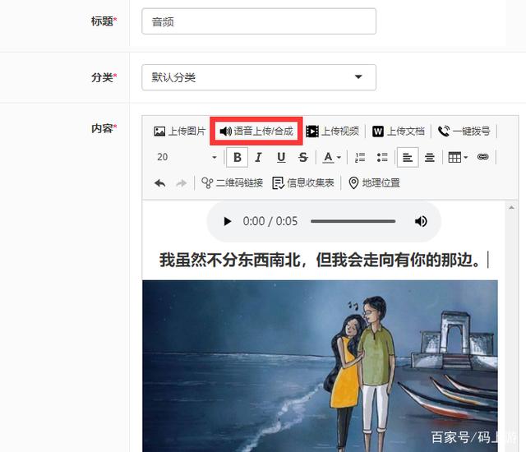Undo the last edit
This screenshot has width=526, height=452.
[x=159, y=183]
